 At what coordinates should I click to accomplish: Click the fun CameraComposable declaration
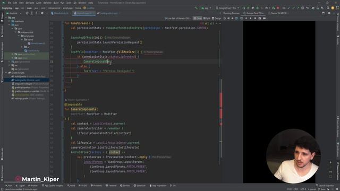point(81,109)
